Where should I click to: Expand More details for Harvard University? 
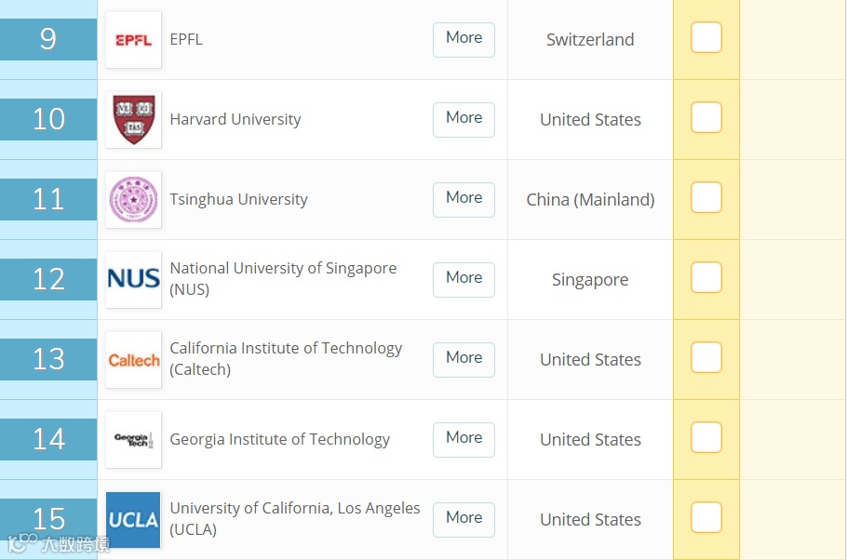click(464, 119)
